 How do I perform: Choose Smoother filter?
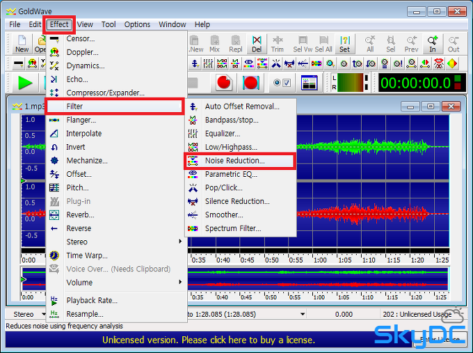(241, 215)
